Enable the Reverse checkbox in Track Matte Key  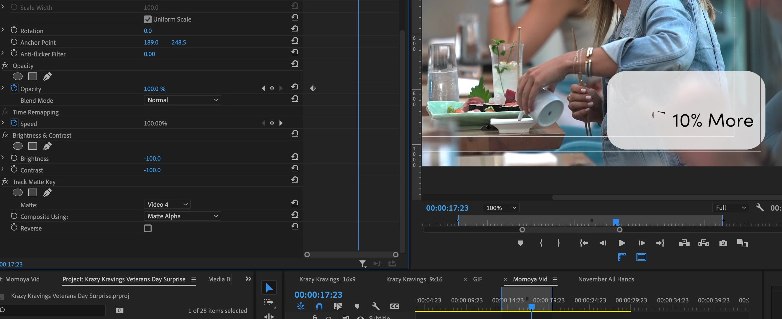[x=147, y=228]
